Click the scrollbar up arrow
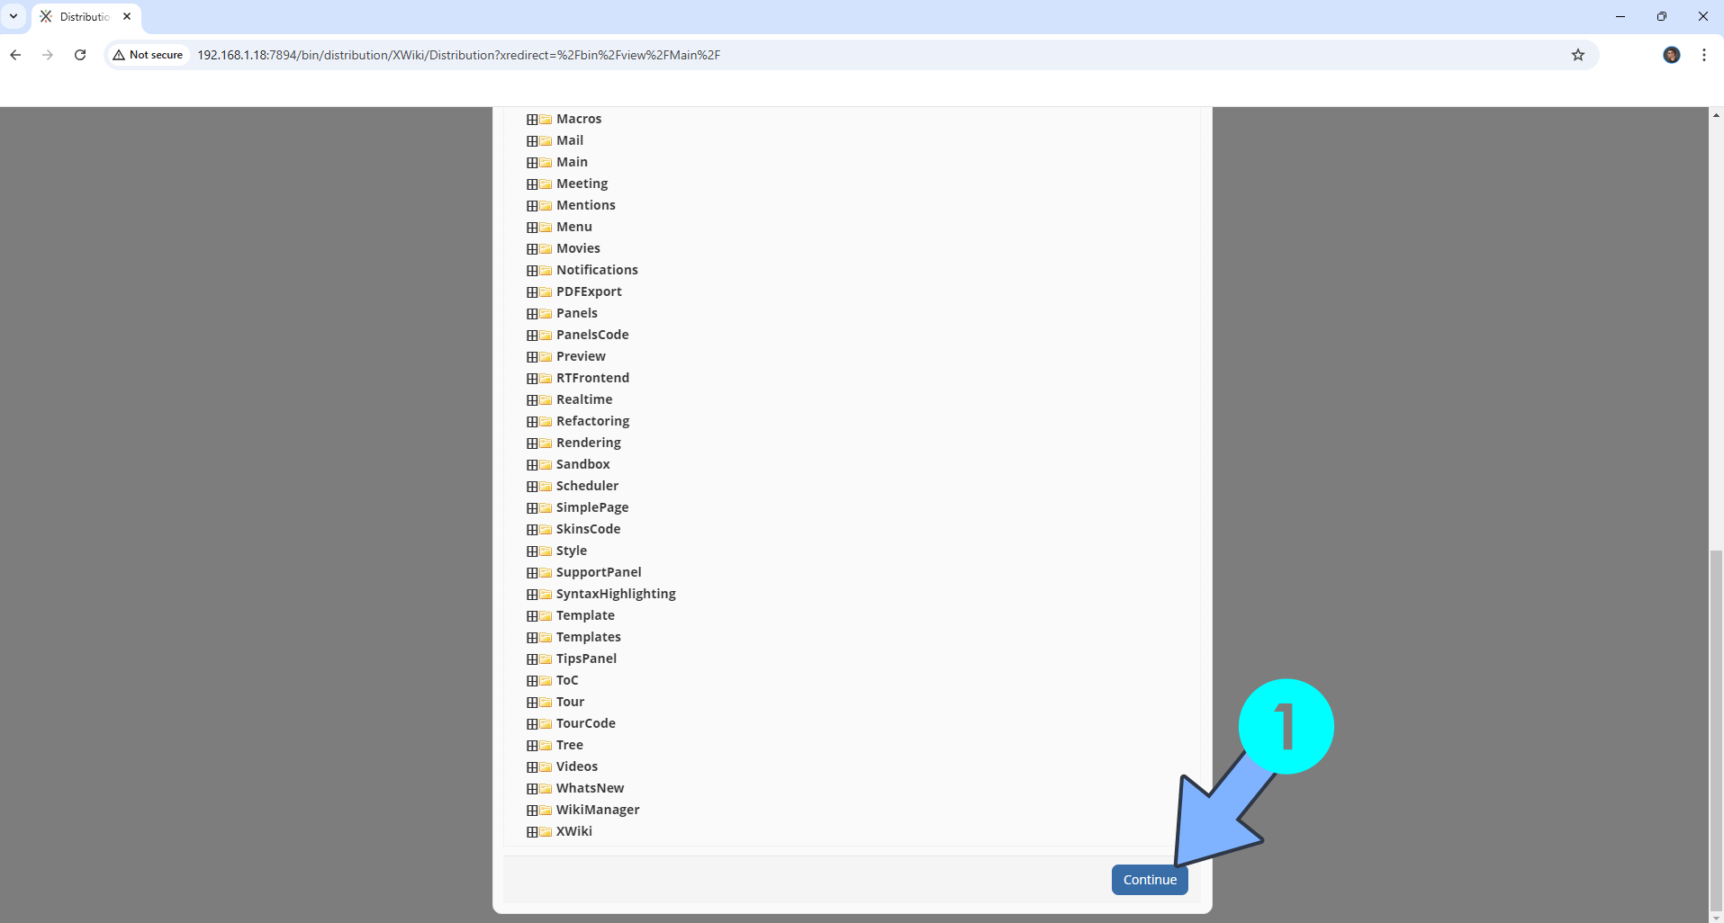Screen dimensions: 1724x923 click(1716, 115)
